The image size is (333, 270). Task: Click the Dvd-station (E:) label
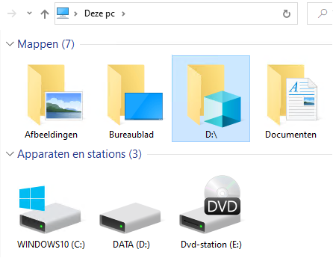(211, 245)
